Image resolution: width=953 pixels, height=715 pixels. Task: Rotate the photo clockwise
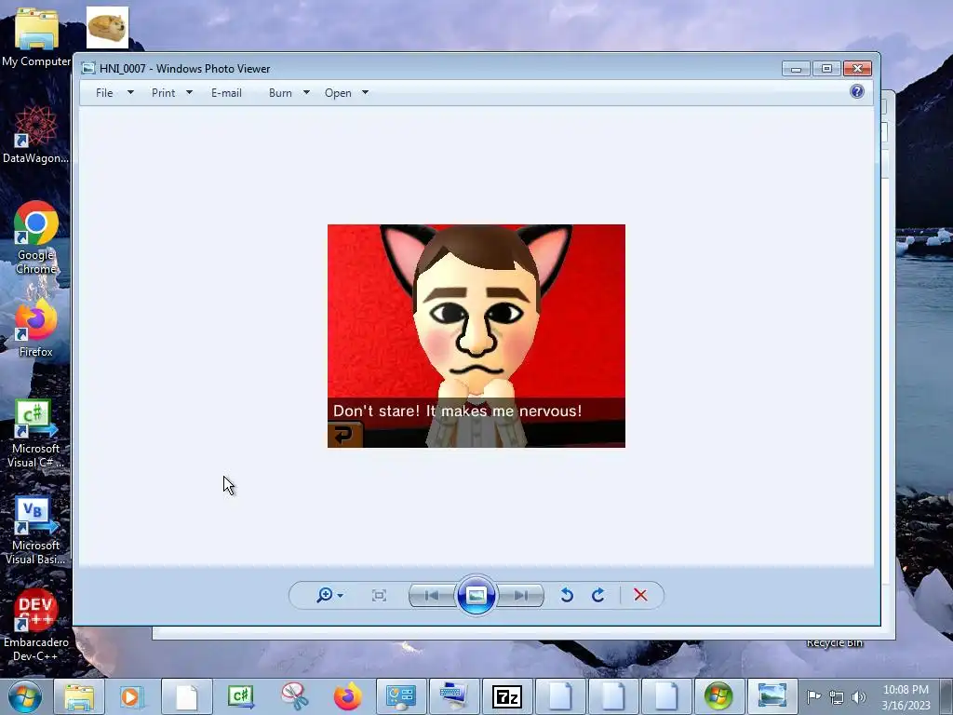598,595
